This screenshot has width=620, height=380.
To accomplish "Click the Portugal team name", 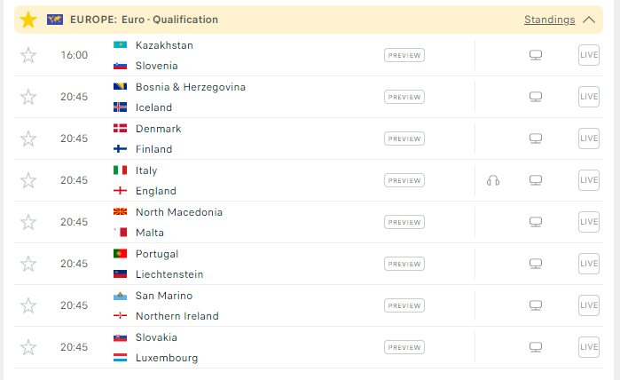I will coord(157,254).
